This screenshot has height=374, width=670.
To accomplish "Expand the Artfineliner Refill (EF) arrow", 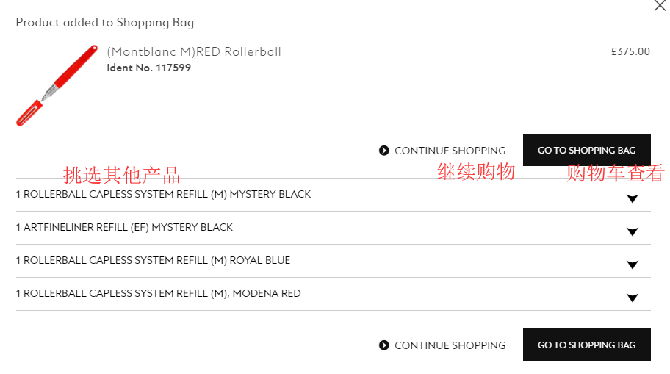I will [x=632, y=231].
